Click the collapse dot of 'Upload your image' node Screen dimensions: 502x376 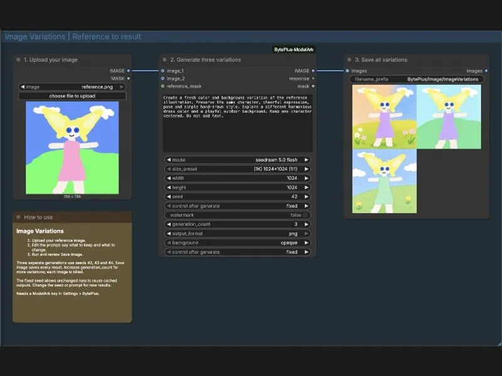[x=18, y=60]
